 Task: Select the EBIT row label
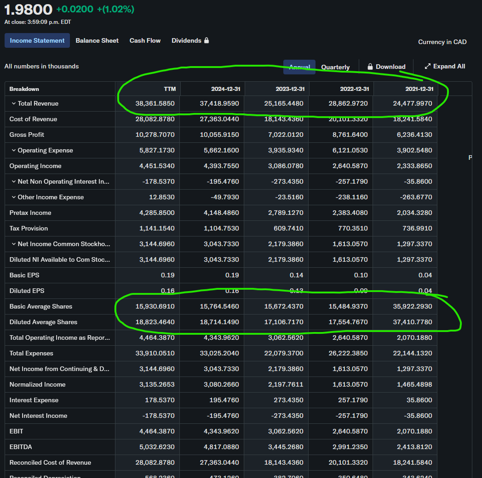pos(16,431)
